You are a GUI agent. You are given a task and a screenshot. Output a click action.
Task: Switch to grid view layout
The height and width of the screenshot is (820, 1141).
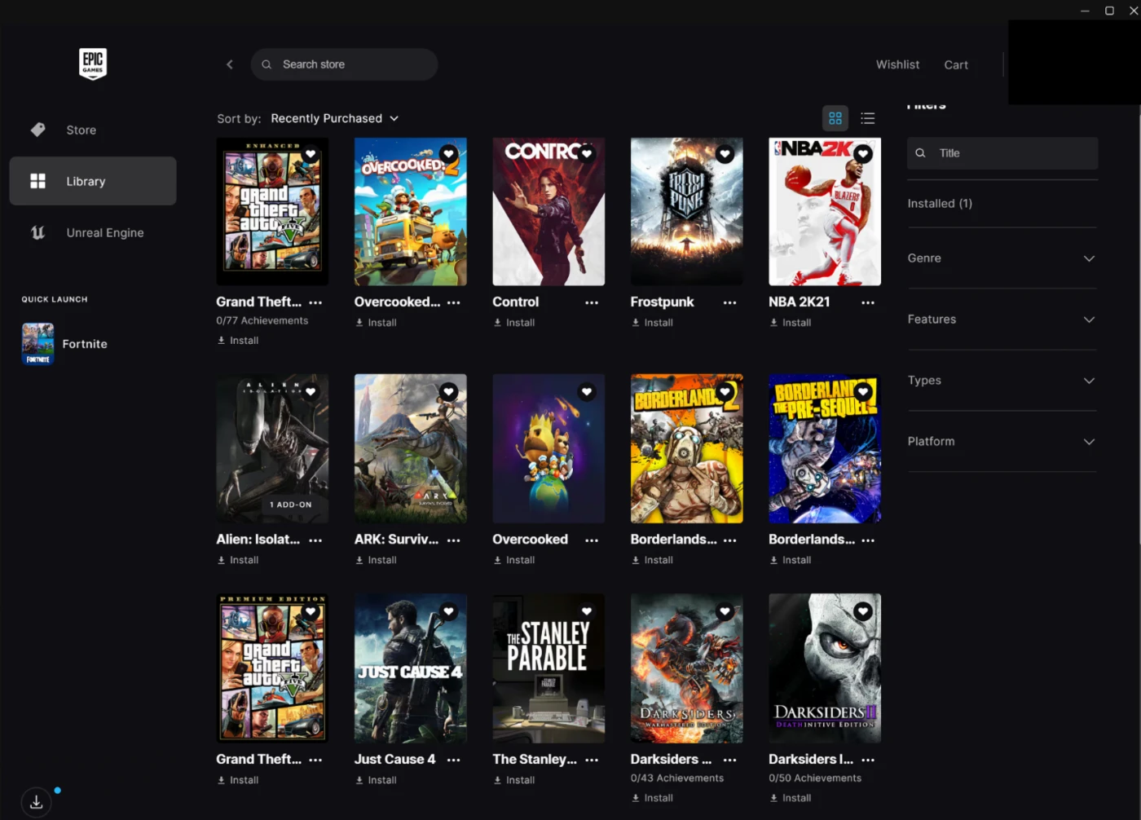[835, 118]
